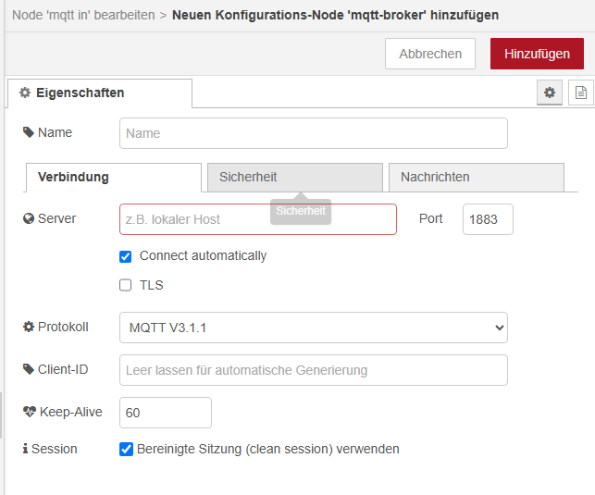Focus the Client-ID text field
595x495 pixels.
tap(313, 370)
